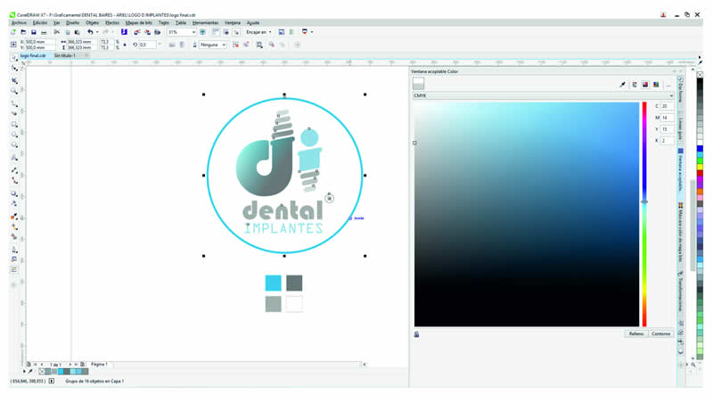Select the Pick tool in toolbox
The height and width of the screenshot is (402, 713).
[14, 57]
